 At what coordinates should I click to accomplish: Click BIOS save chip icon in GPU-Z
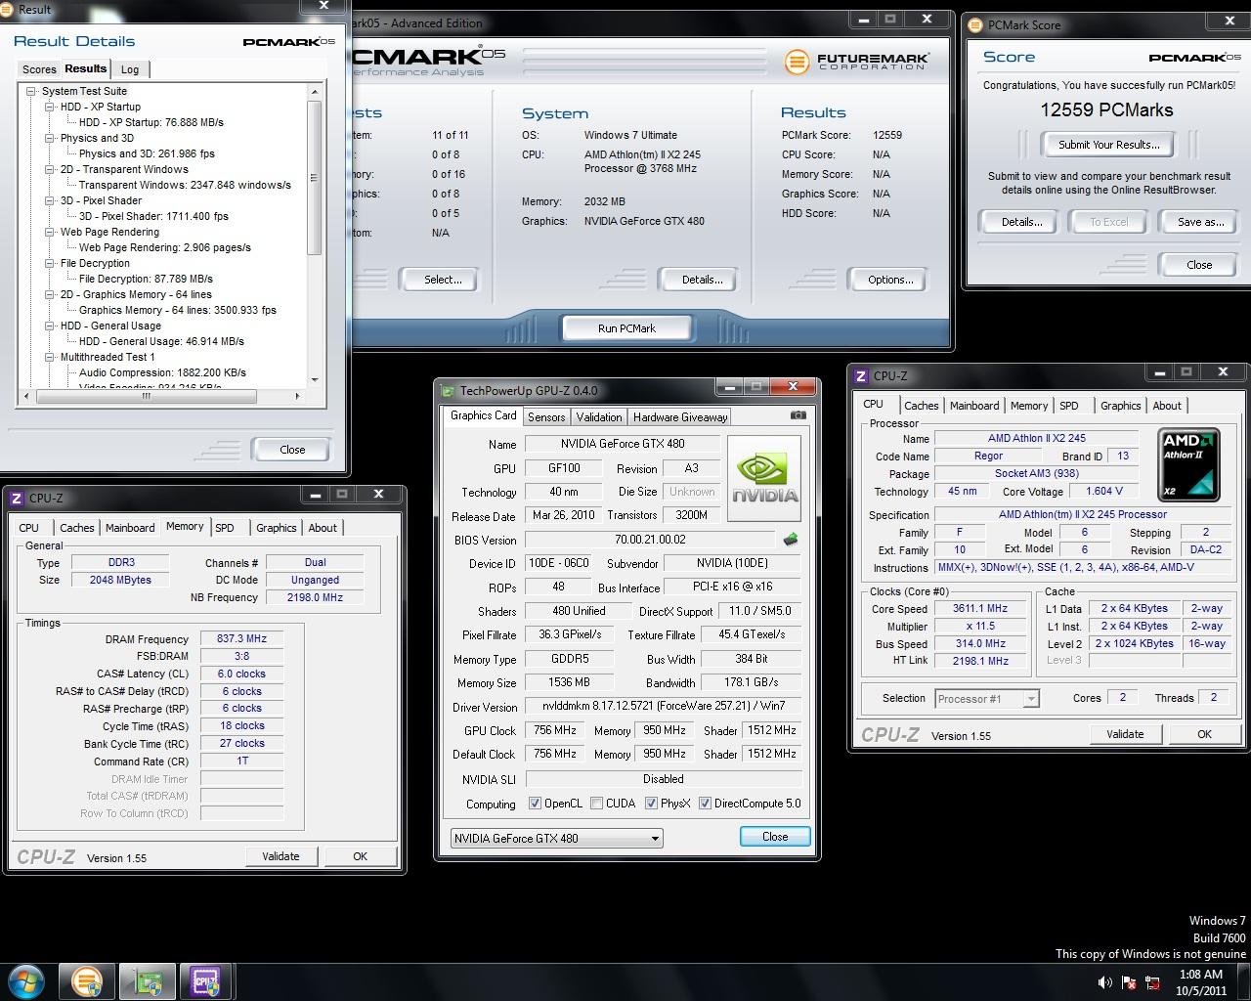tap(790, 540)
